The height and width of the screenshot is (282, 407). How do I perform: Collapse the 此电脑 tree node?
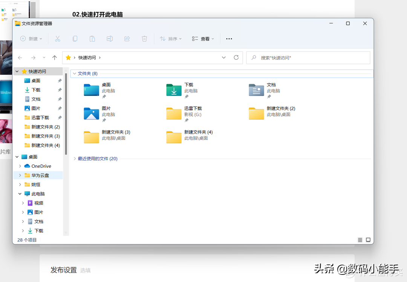point(20,194)
